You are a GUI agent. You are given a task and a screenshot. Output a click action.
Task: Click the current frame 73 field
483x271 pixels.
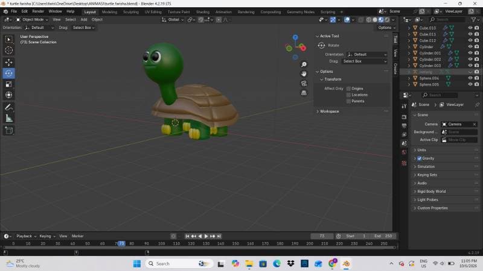point(322,236)
